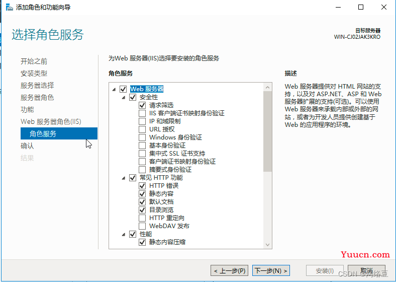Check 摘要式身份验证 checkbox
Viewport: 396px width, 282px height.
coord(142,170)
